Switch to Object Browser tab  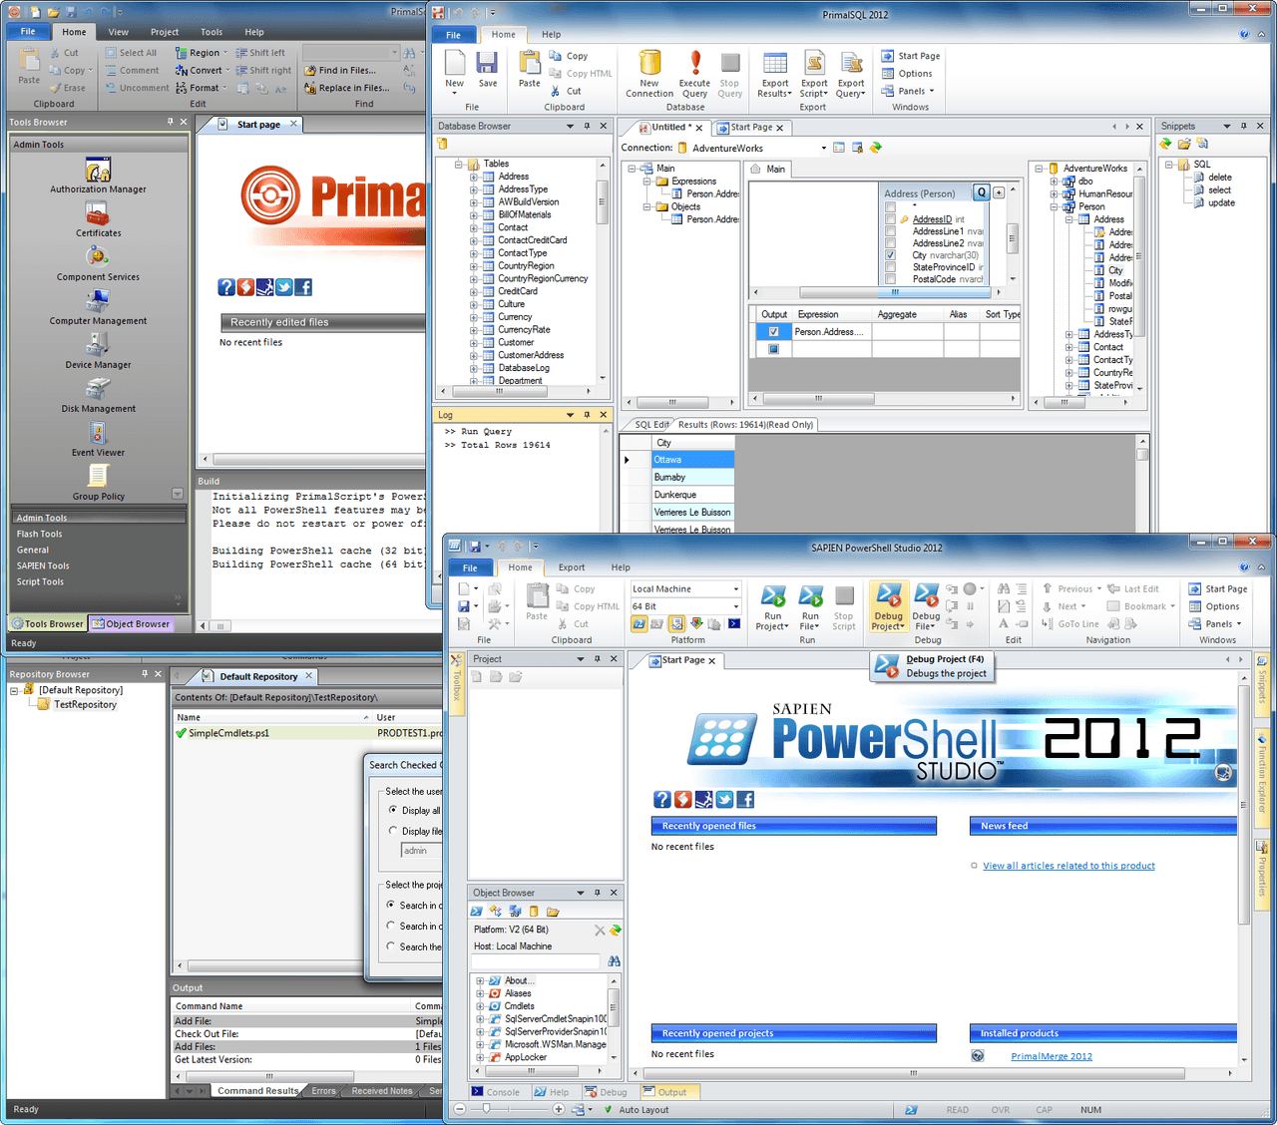131,624
